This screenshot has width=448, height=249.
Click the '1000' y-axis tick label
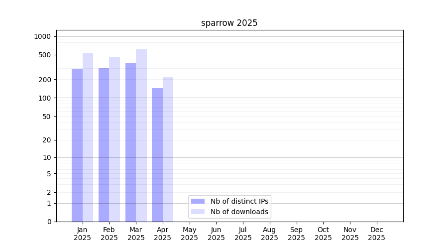42,36
